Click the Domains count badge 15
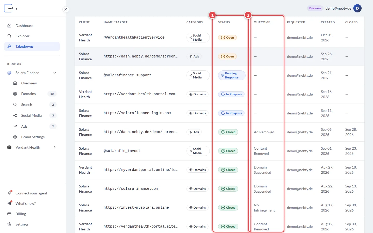The width and height of the screenshot is (373, 233). click(52, 94)
